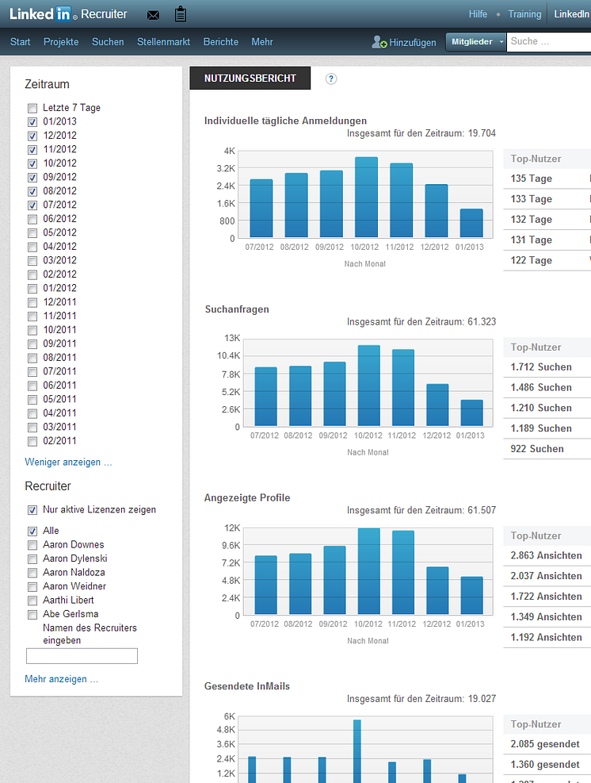Screen dimensions: 591x783
Task: Click the add-person icon next to Hinzufügen
Action: point(379,42)
